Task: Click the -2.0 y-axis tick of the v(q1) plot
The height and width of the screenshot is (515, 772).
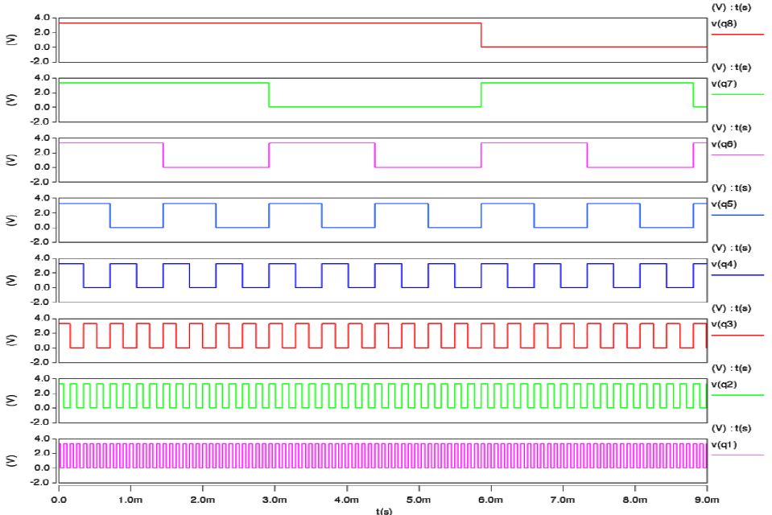Action: coord(39,483)
